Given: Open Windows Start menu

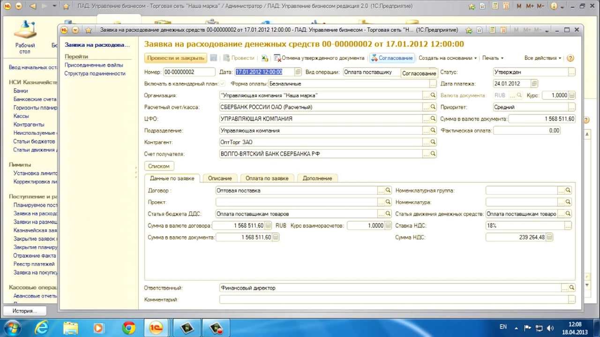Looking at the screenshot, I should point(13,327).
